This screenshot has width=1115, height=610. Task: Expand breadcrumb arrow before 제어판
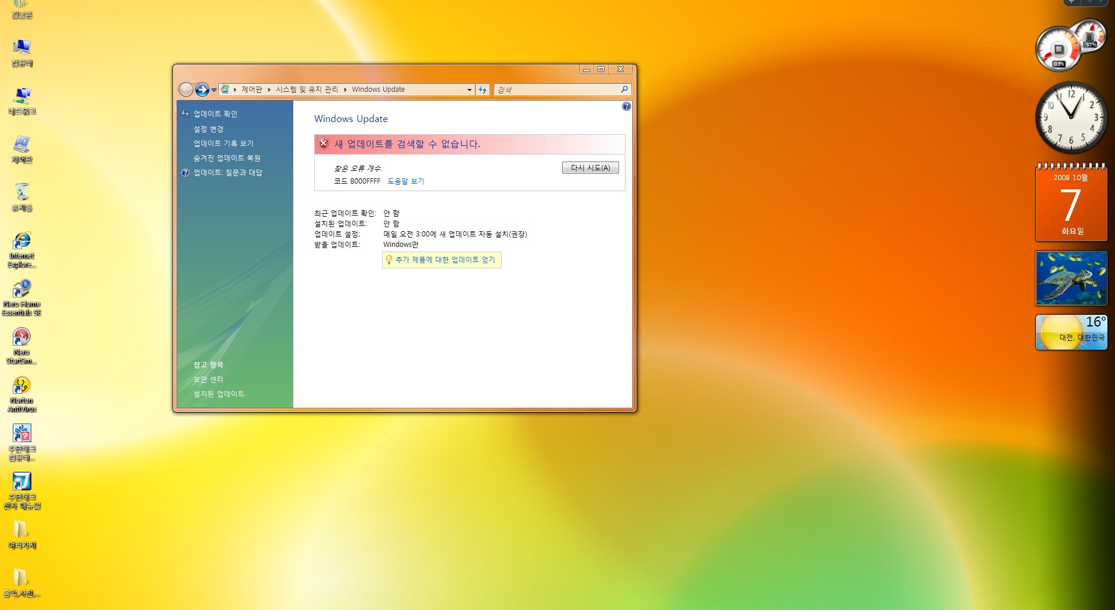pyautogui.click(x=235, y=90)
